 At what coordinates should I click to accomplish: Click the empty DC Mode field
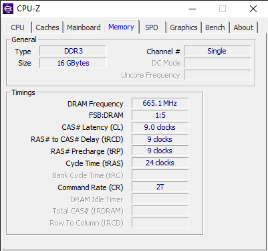pos(217,63)
